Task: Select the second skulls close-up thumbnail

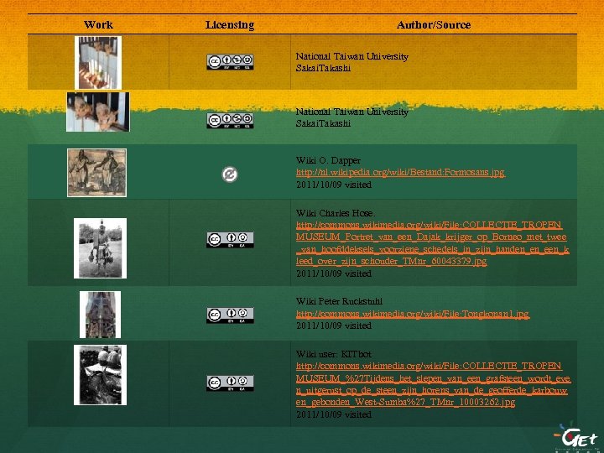Action: pyautogui.click(x=98, y=112)
